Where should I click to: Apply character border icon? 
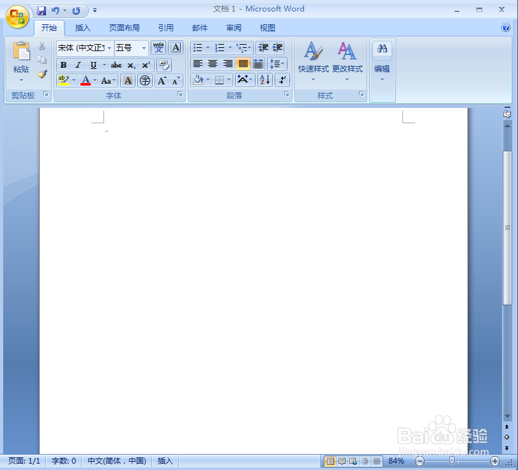click(176, 47)
